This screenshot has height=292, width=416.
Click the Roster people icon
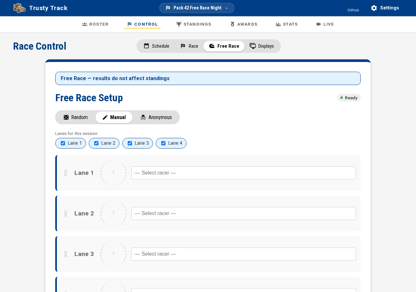click(x=84, y=24)
